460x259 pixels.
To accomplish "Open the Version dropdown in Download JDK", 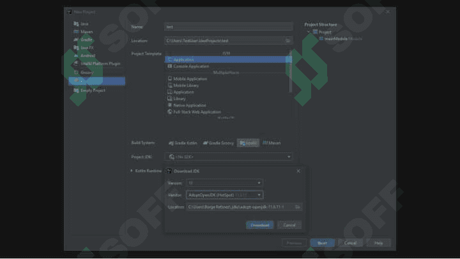I will point(224,183).
